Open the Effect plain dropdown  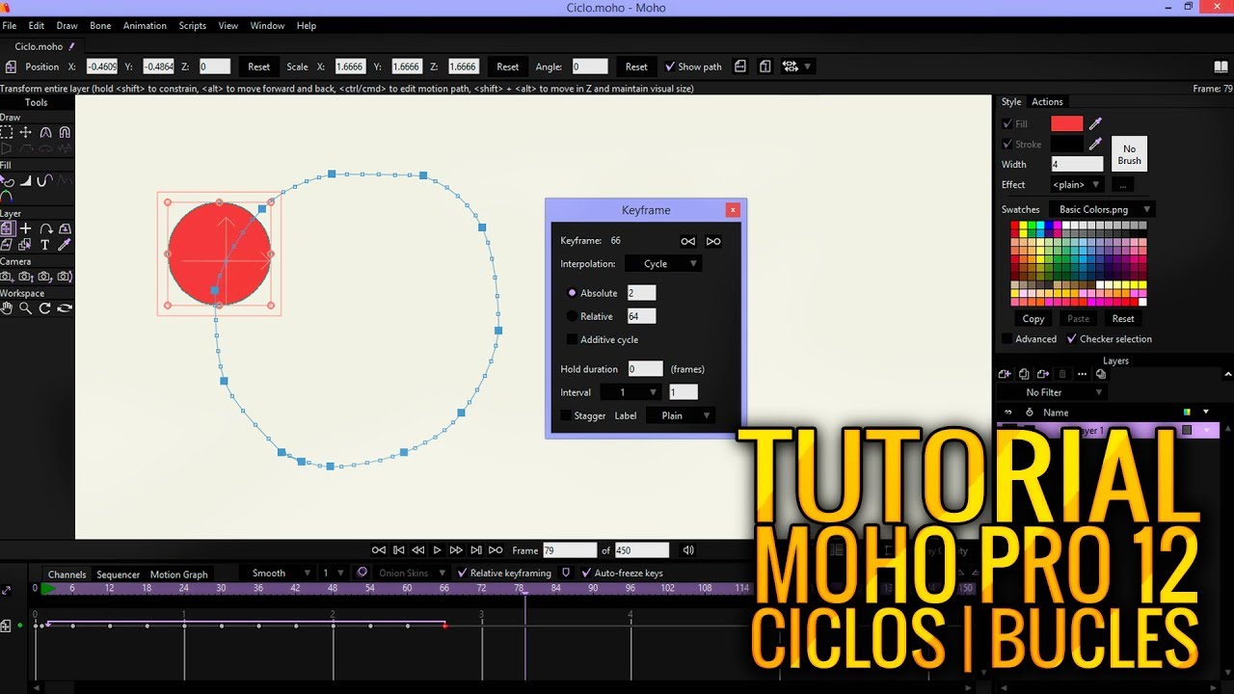click(x=1076, y=184)
